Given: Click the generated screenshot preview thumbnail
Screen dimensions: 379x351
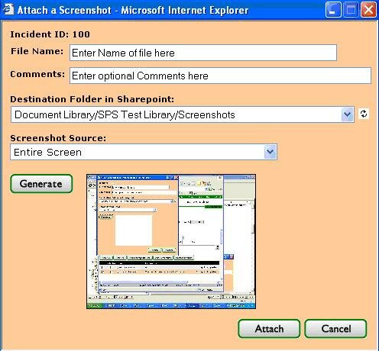Looking at the screenshot, I should [x=171, y=241].
